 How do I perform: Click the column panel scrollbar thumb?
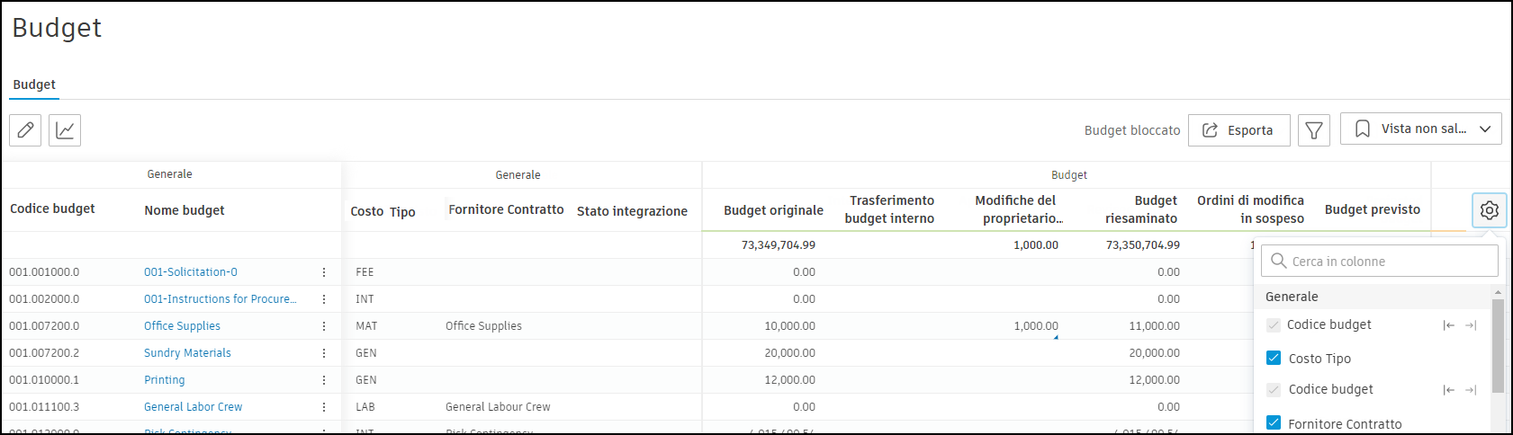1498,346
